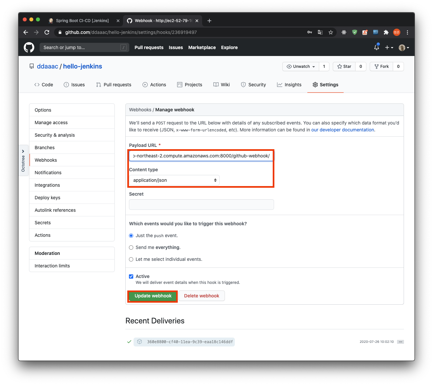Viewport: 433px width, 385px height.
Task: Open the plus create-new dropdown
Action: 389,47
